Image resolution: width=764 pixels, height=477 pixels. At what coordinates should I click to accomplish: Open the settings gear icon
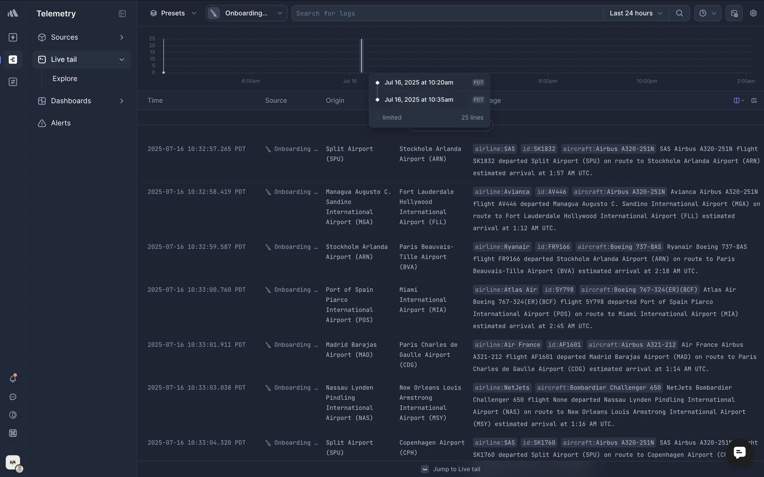(x=753, y=13)
